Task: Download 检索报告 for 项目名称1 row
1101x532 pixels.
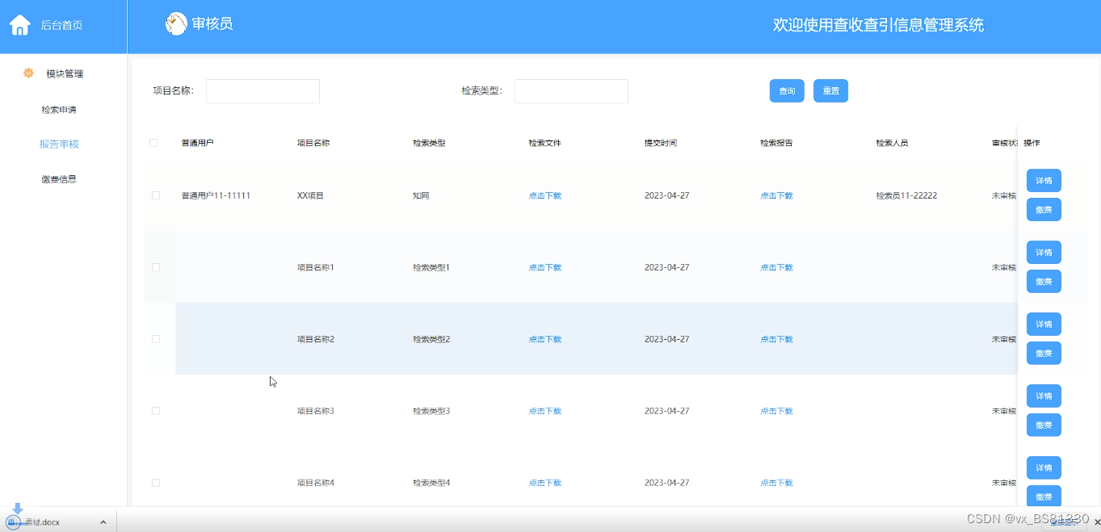Action: (776, 267)
